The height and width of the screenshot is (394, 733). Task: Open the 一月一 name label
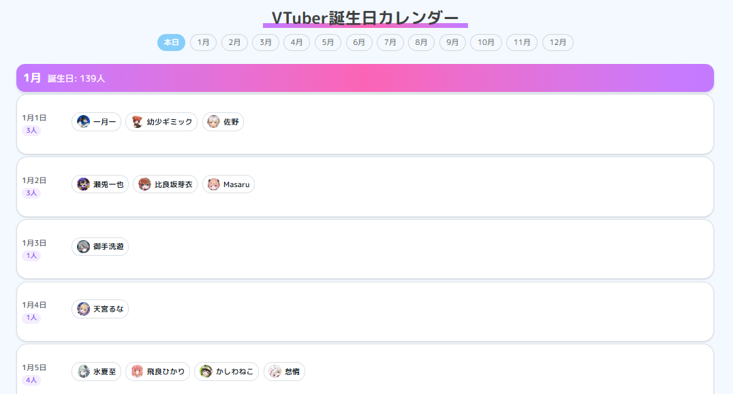click(x=105, y=122)
